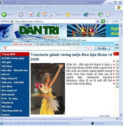
Task: Click the Miss Universe winner photo
Action: pyautogui.click(x=48, y=89)
